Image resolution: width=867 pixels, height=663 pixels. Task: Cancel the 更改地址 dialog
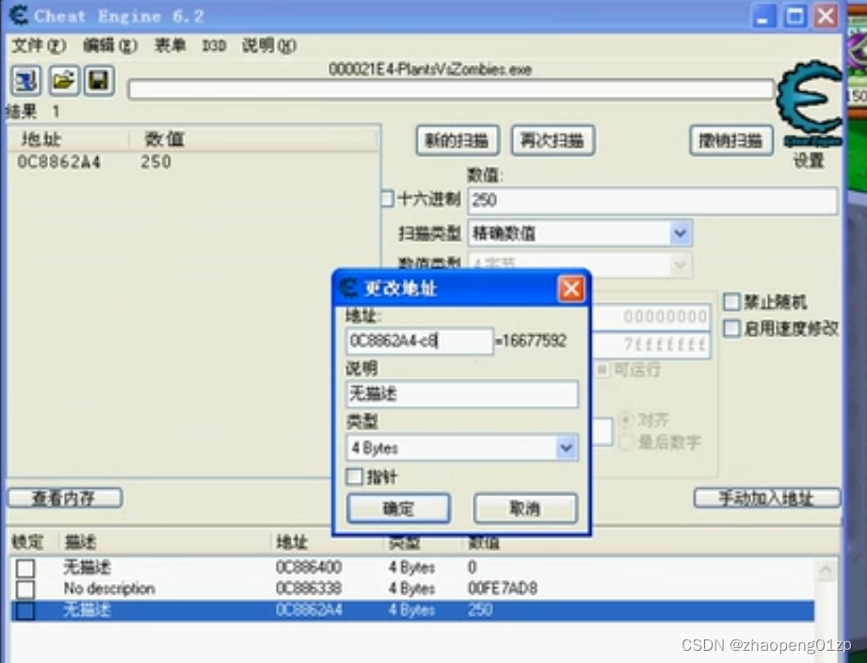(524, 508)
